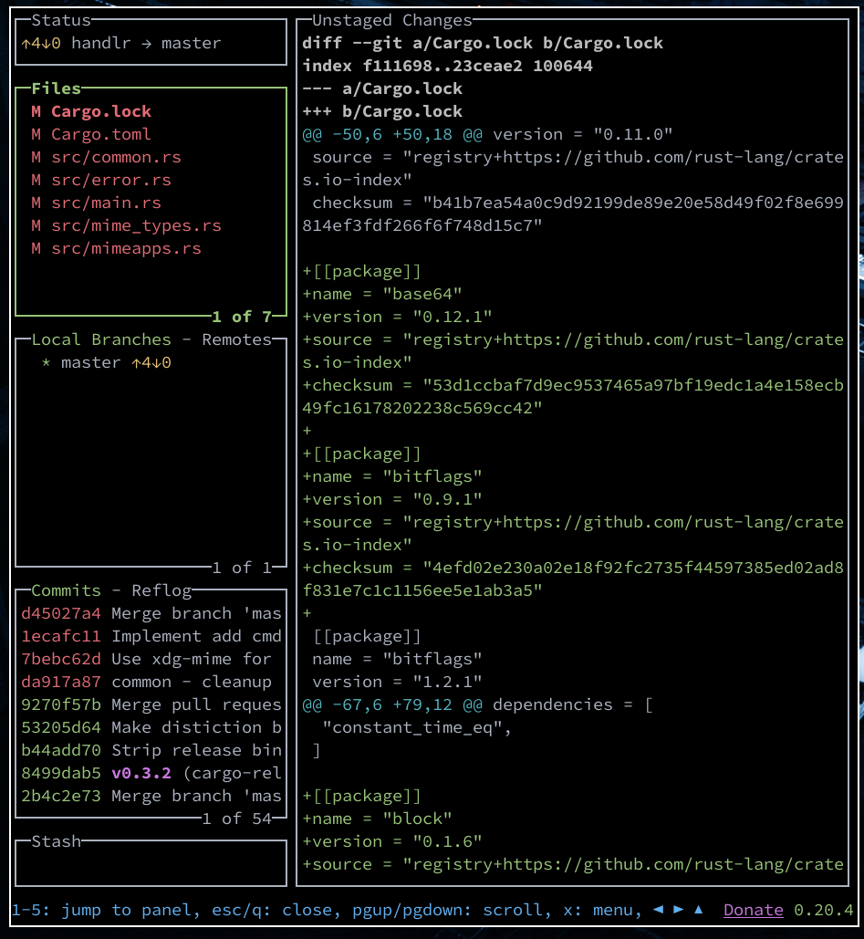Image resolution: width=864 pixels, height=939 pixels.
Task: Click the left arrow in bottom bar
Action: coord(658,910)
